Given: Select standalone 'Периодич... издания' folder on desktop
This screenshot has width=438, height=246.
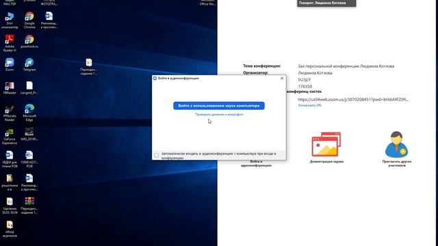Looking at the screenshot, I should pyautogui.click(x=89, y=67).
